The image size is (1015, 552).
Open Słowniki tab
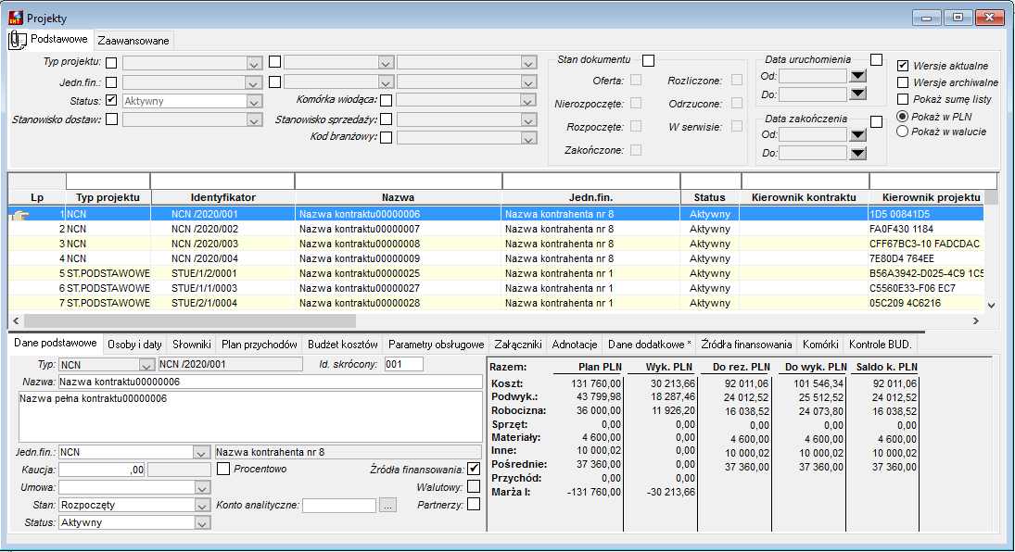click(x=192, y=345)
